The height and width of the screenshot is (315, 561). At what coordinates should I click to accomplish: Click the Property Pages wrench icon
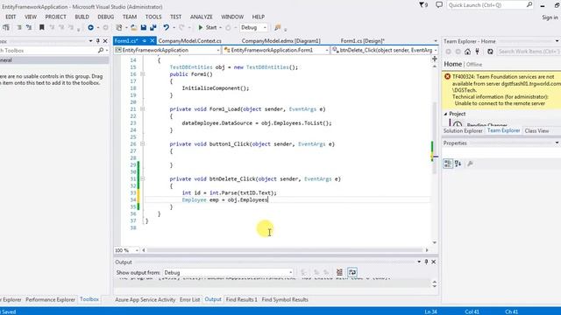(470, 164)
